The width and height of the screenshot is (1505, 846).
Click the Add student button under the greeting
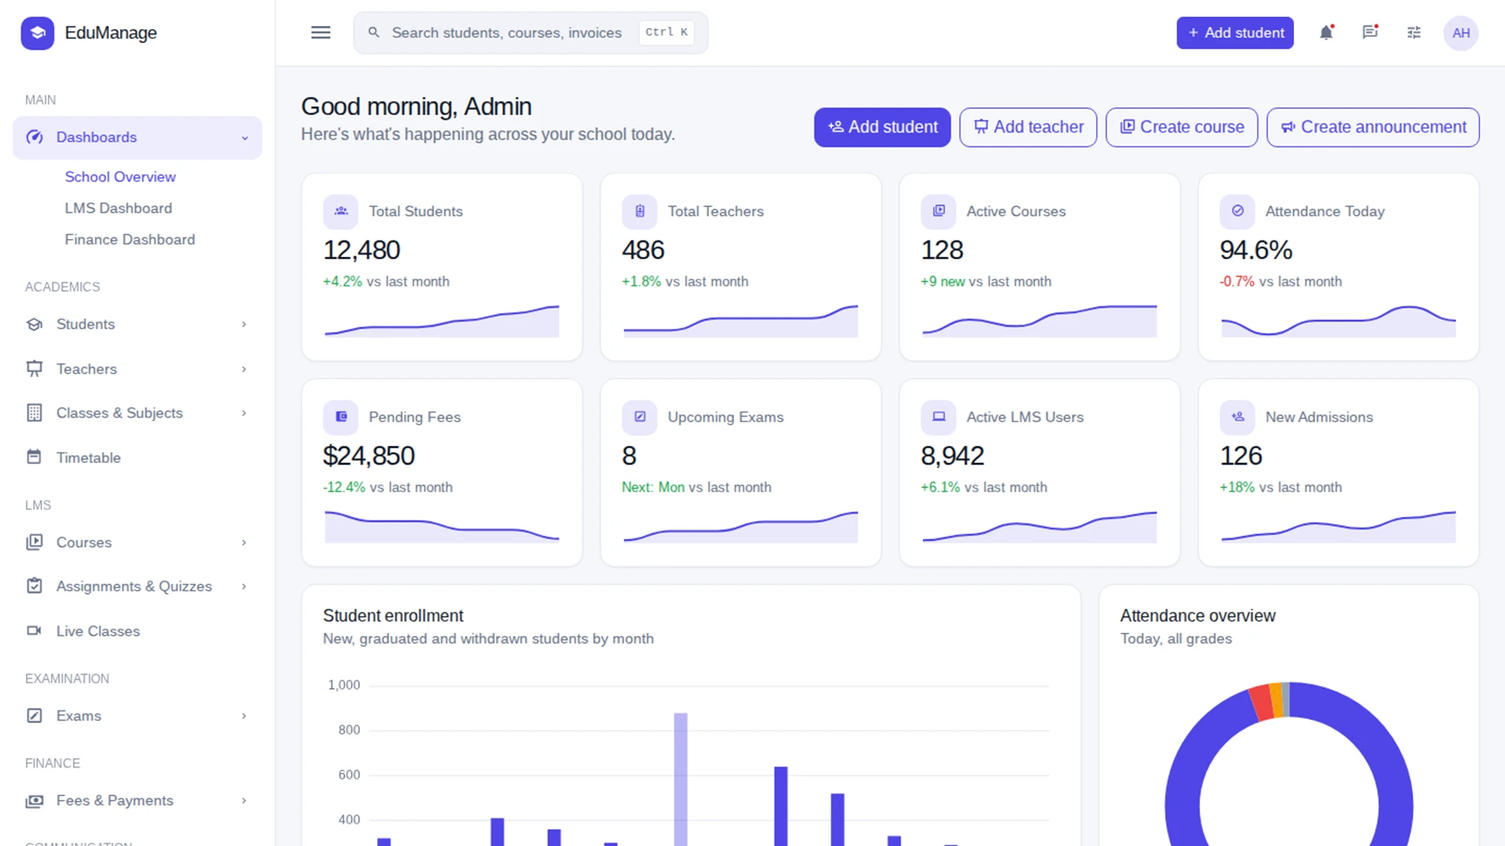[x=882, y=127]
